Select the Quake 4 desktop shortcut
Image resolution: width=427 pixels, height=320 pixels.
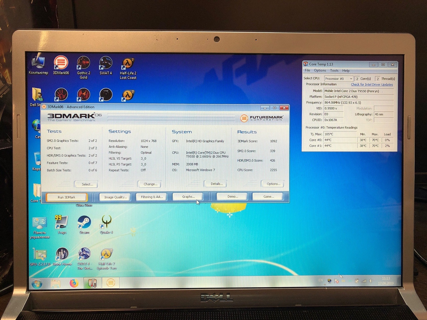coord(106,224)
